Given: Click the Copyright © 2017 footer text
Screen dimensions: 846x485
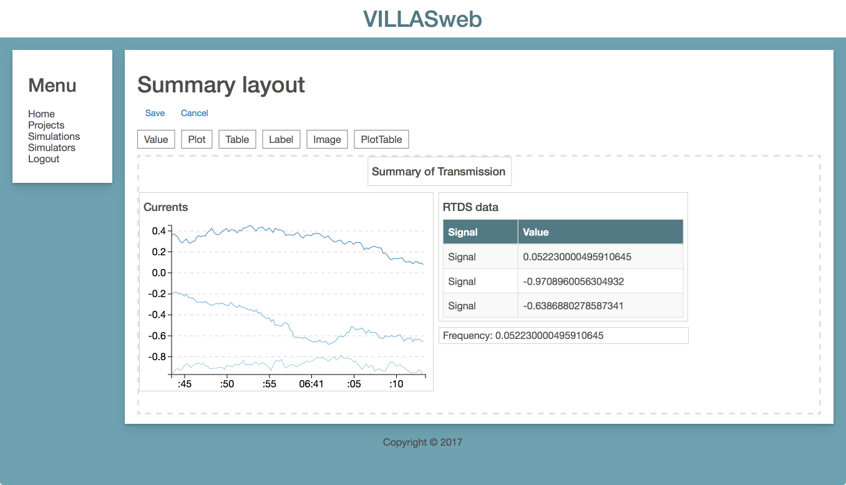Looking at the screenshot, I should [423, 442].
